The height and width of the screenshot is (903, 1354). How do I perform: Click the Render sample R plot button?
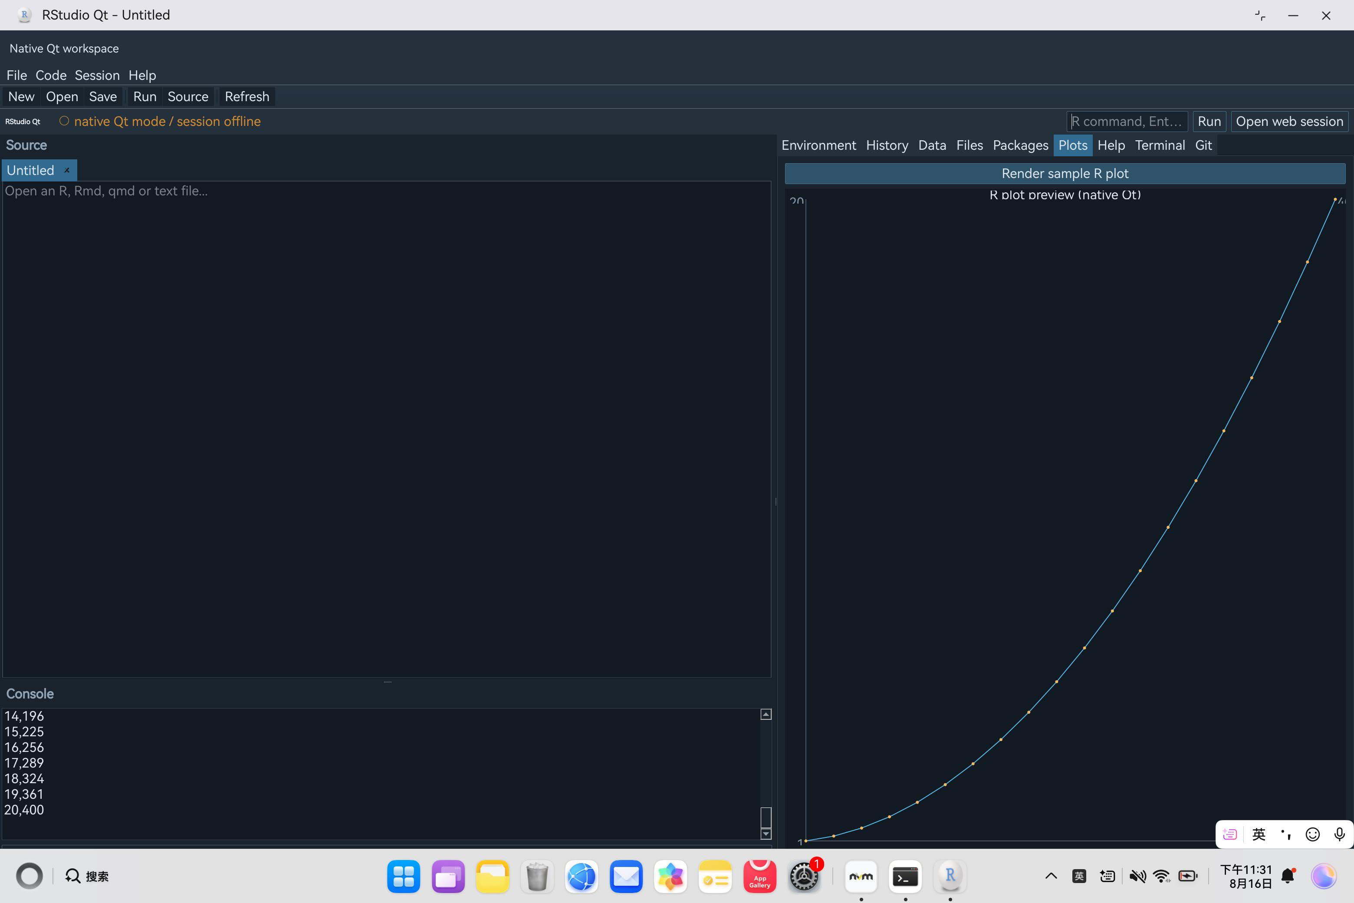[1065, 173]
